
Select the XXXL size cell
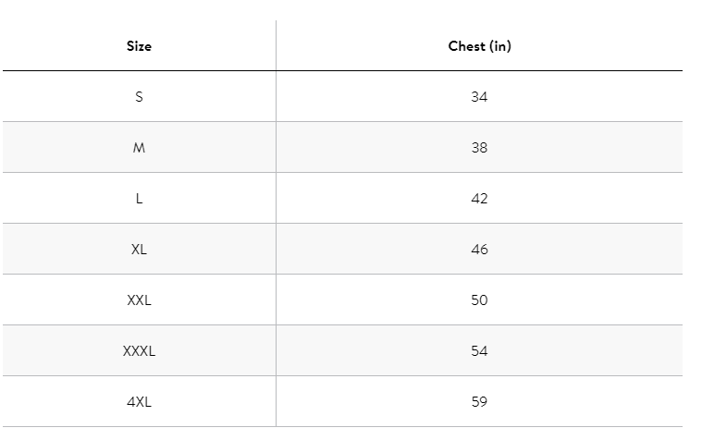pyautogui.click(x=139, y=351)
